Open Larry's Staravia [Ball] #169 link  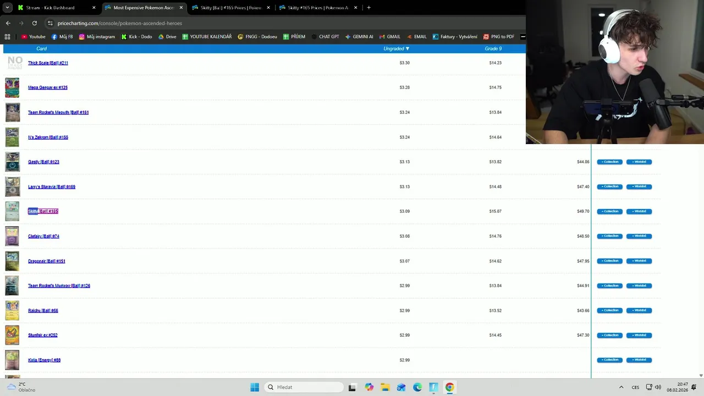point(52,186)
